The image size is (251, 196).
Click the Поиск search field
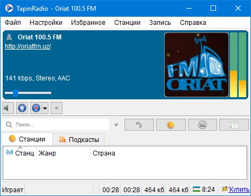[55, 125]
